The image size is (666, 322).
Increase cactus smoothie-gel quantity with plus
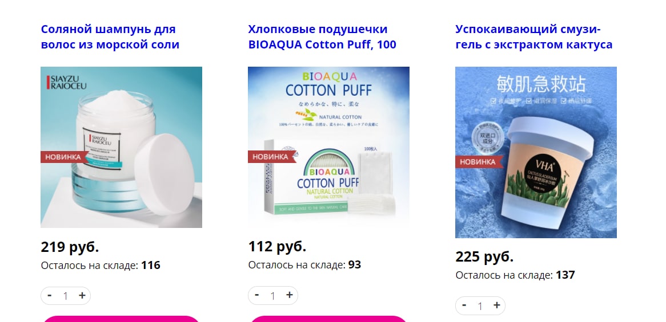pos(496,305)
